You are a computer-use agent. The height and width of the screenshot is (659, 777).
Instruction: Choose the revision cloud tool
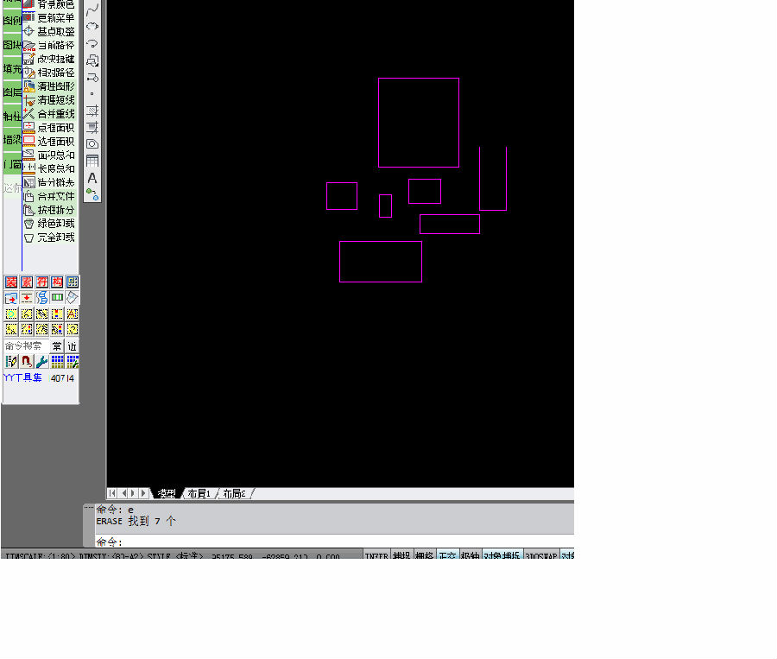click(92, 26)
